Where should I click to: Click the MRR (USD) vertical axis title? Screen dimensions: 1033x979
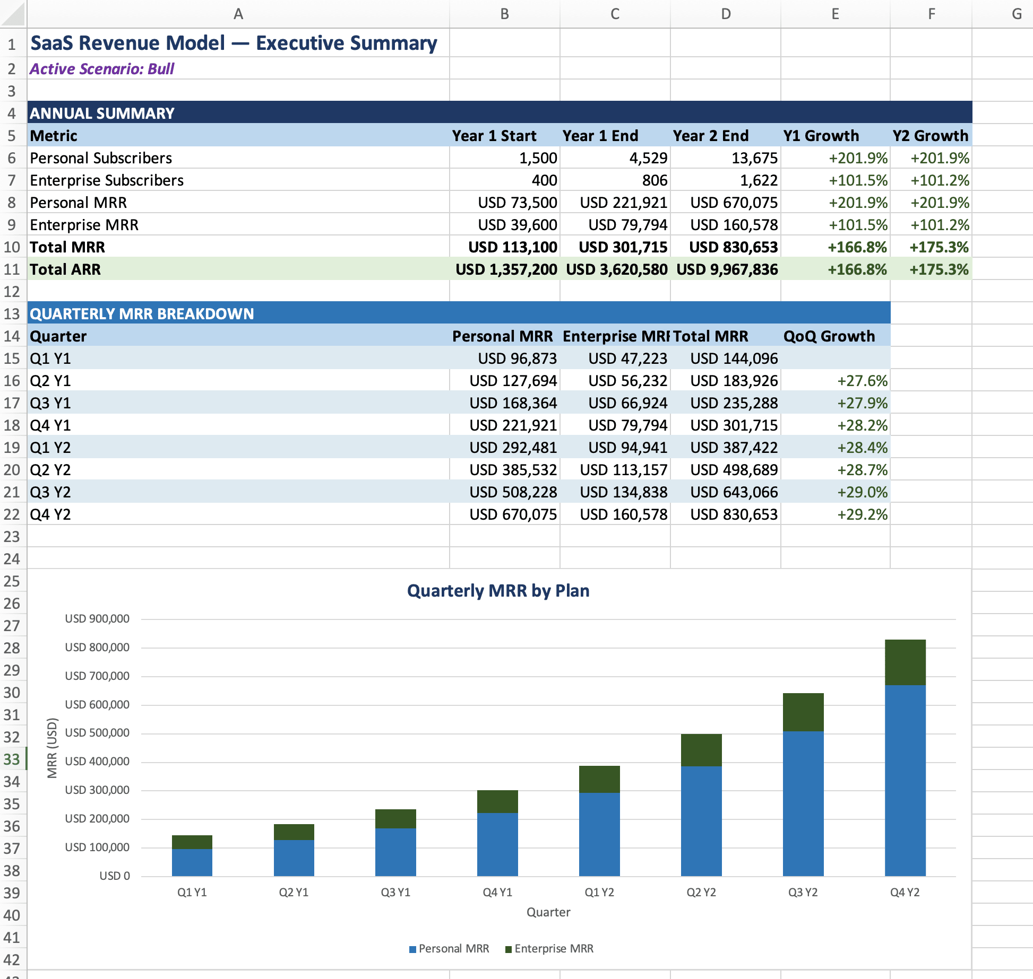click(51, 748)
